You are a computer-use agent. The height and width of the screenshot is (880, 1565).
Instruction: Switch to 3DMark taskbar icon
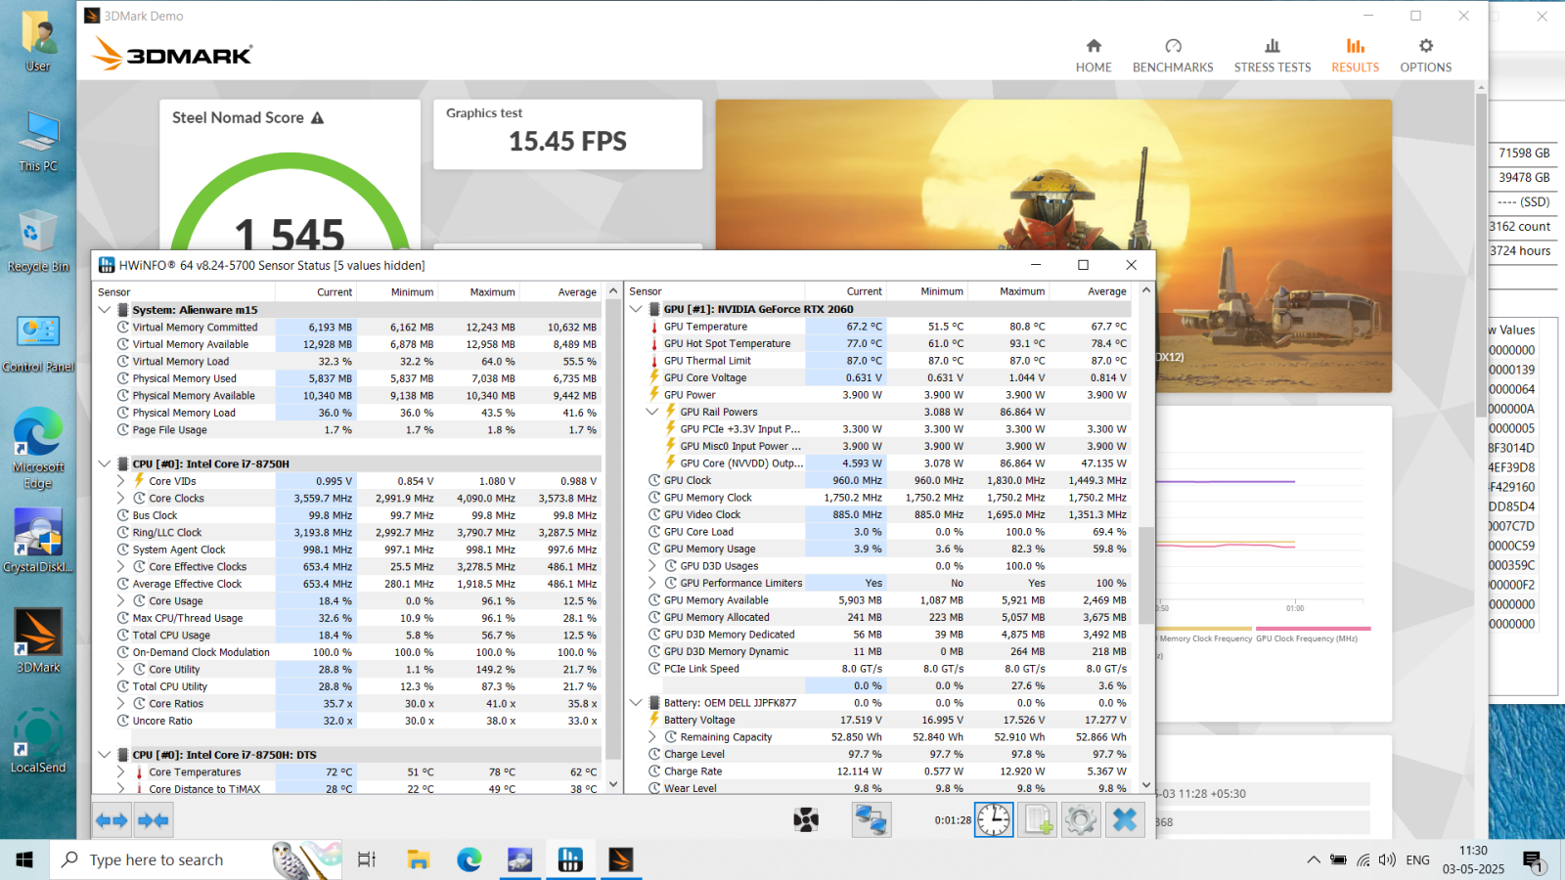coord(621,859)
